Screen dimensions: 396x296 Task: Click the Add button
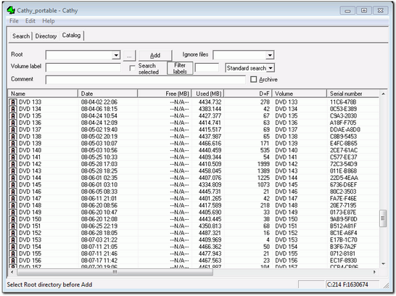pyautogui.click(x=155, y=55)
